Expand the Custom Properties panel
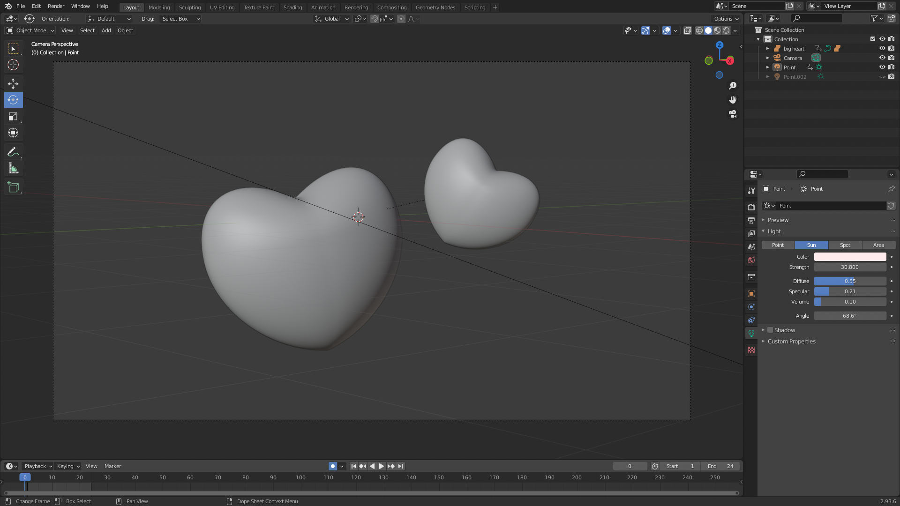This screenshot has height=506, width=900. 791,342
